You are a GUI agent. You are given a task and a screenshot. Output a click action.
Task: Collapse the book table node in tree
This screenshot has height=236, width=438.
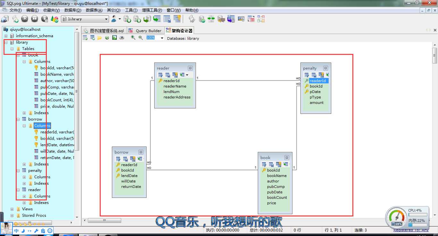point(18,55)
